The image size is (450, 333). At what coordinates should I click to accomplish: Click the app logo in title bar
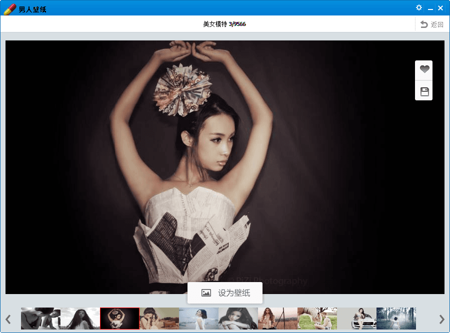coord(9,8)
